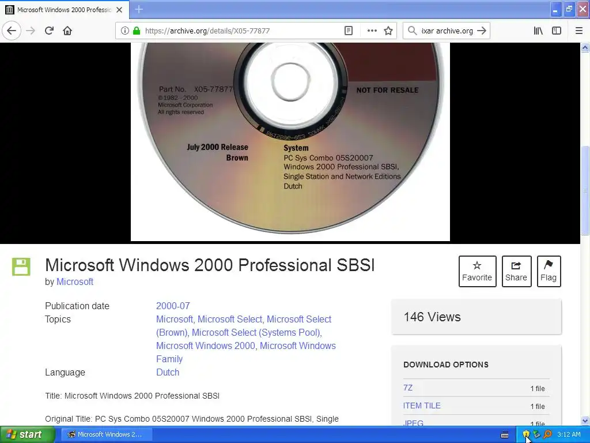Go back to the previous page

click(x=12, y=31)
